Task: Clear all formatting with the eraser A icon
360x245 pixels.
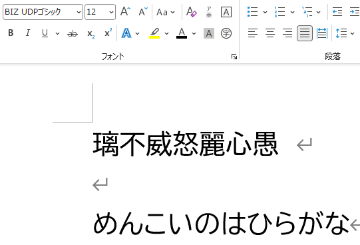Action: [191, 11]
